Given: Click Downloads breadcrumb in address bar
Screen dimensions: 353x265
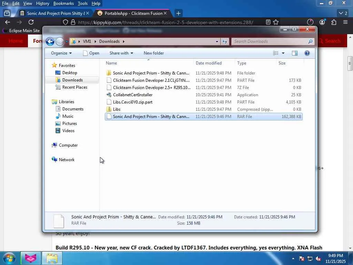Looking at the screenshot, I should 109,41.
